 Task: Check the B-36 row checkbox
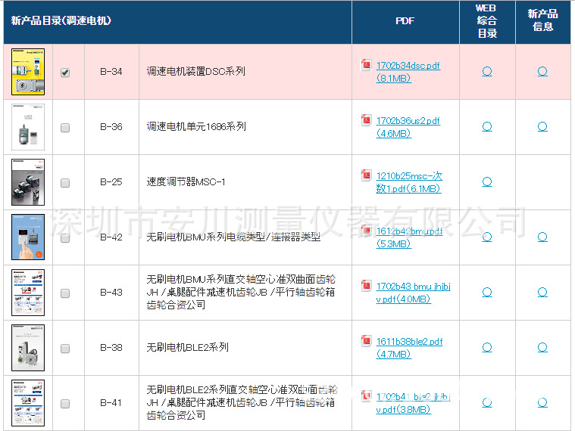[x=65, y=128]
